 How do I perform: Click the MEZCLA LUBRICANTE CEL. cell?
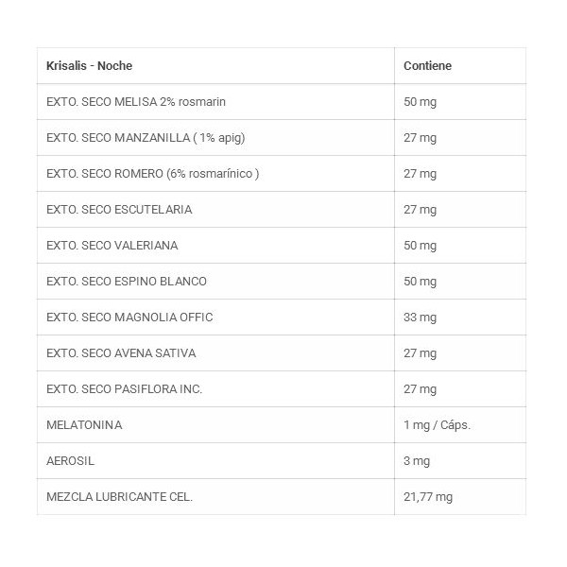[x=119, y=496]
